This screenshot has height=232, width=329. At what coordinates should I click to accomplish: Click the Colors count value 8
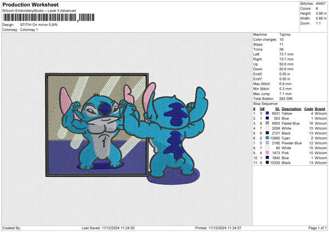(x=316, y=9)
